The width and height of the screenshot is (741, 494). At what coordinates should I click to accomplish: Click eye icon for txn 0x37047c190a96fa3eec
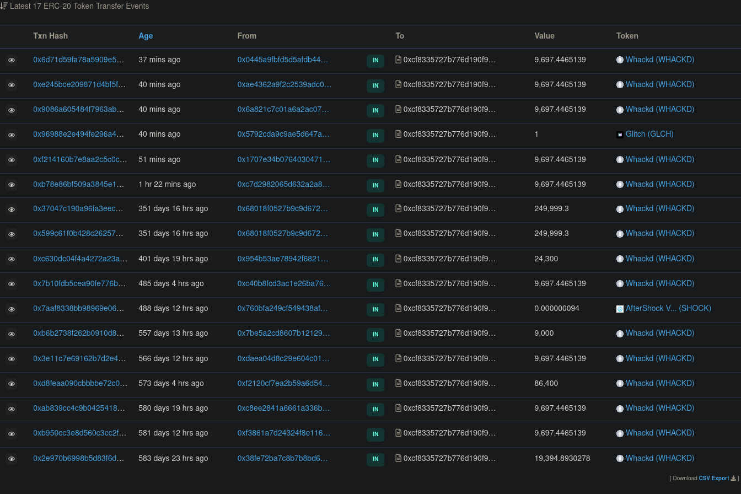(11, 210)
